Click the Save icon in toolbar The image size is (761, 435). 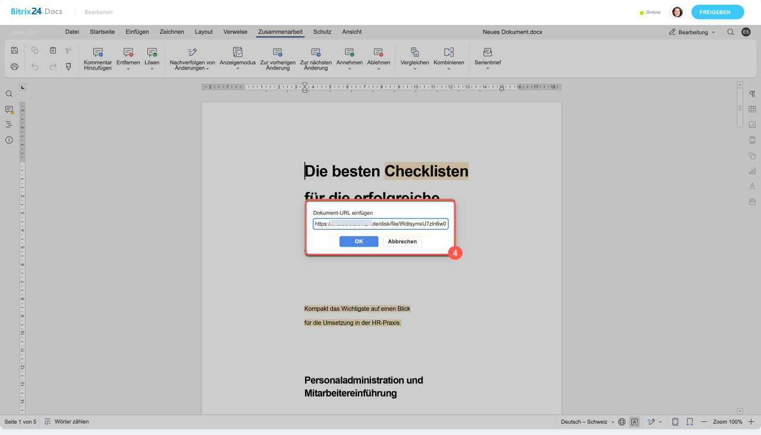pyautogui.click(x=15, y=51)
